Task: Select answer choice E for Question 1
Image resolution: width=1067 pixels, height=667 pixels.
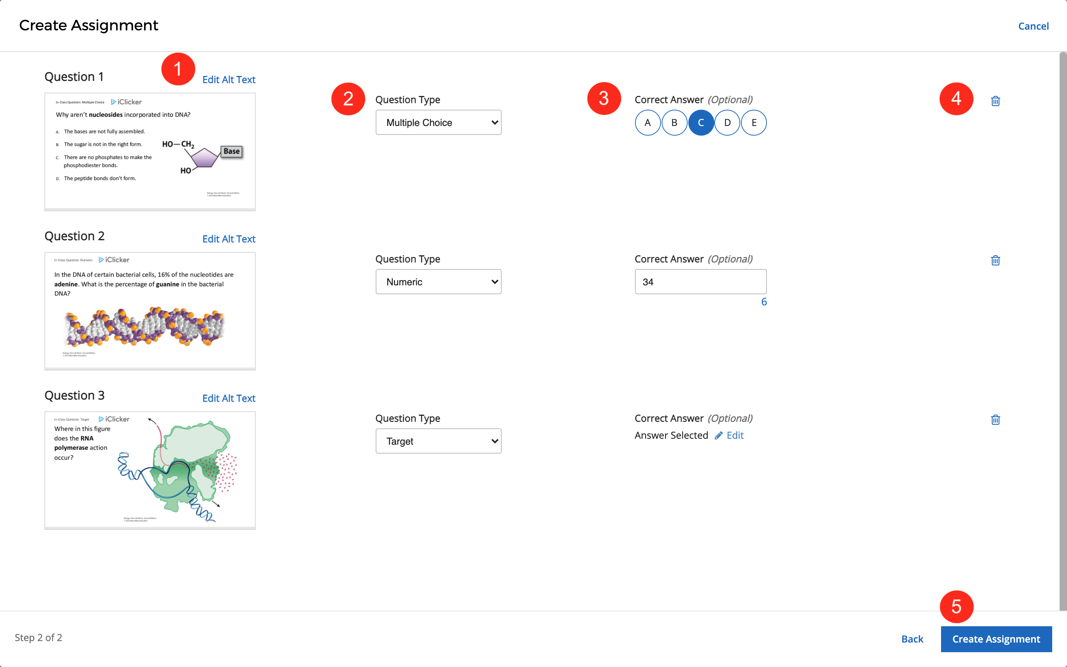Action: 754,122
